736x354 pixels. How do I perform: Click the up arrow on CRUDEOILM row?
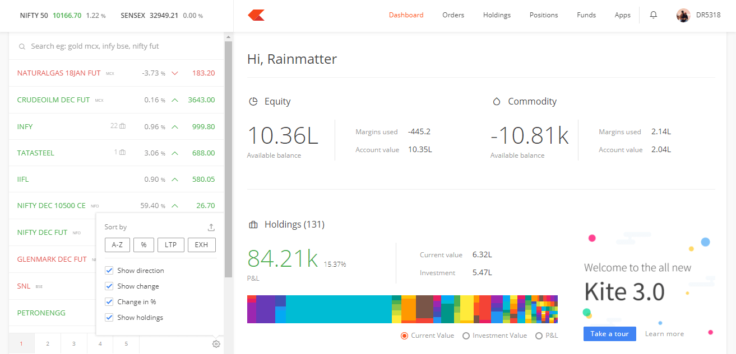point(175,100)
